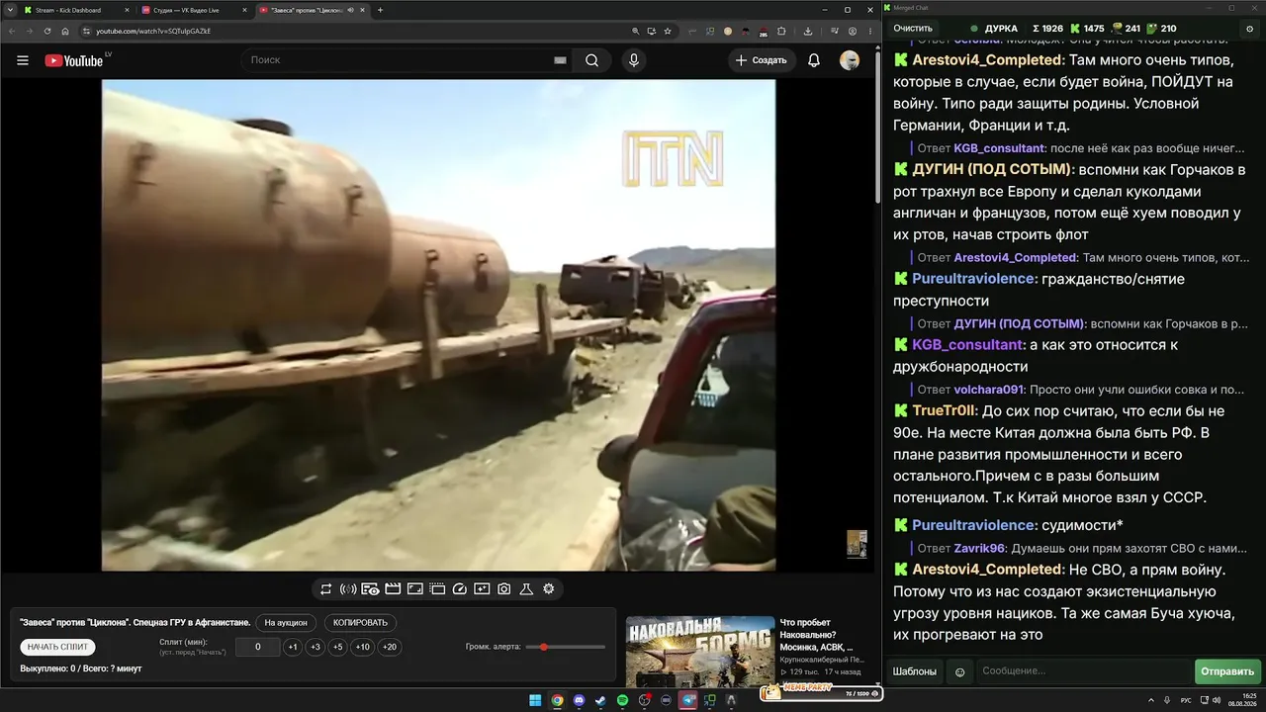The height and width of the screenshot is (712, 1266).
Task: Open a new Chrome tab
Action: [x=381, y=10]
